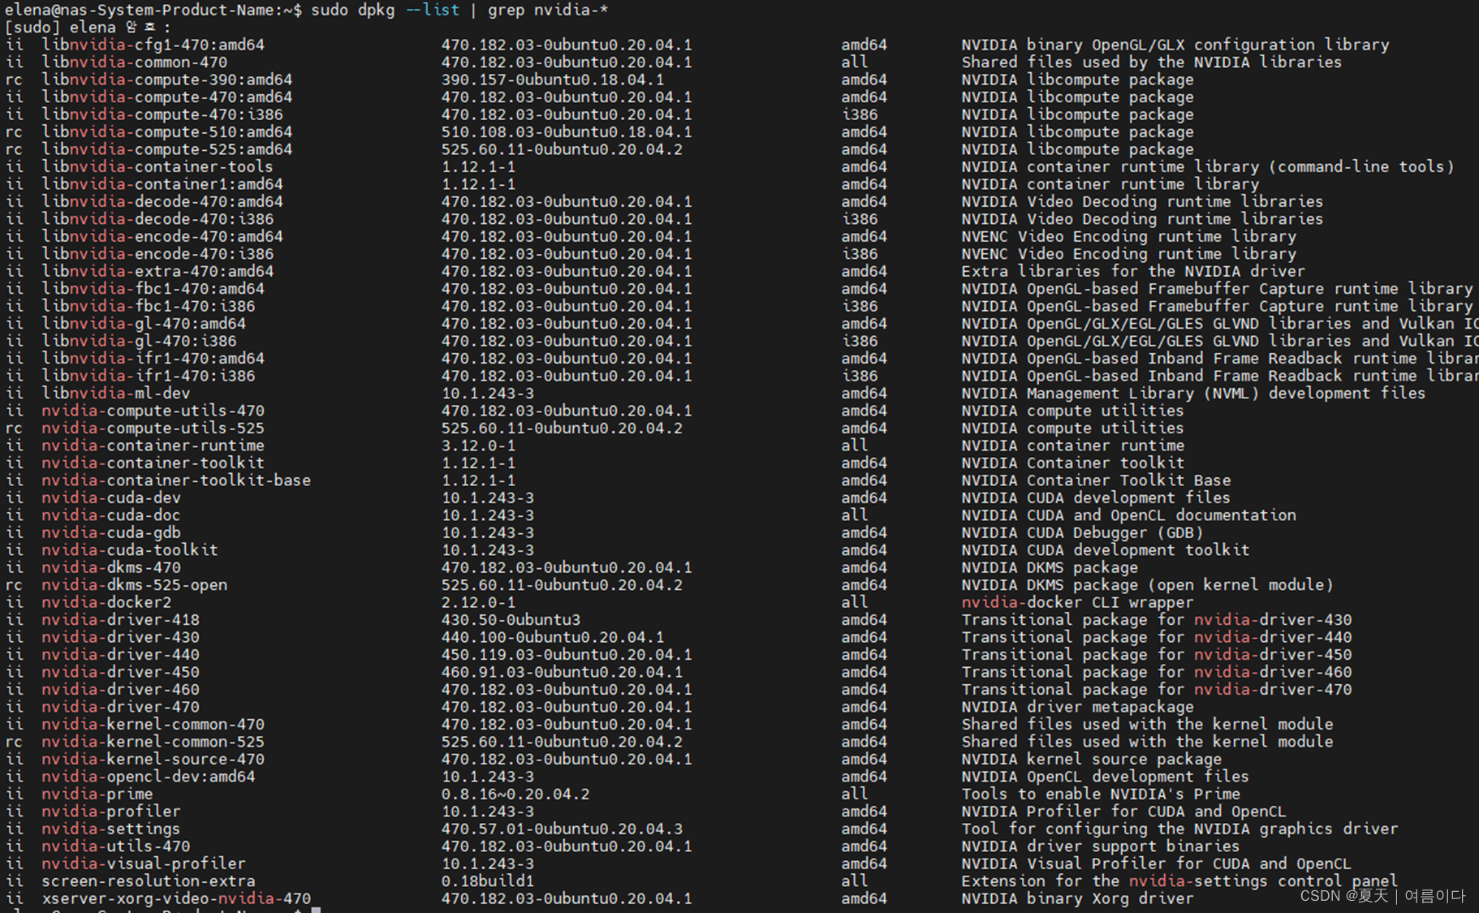The height and width of the screenshot is (913, 1479).
Task: Click 'NVIDIA kernel source package' description
Action: (1092, 760)
